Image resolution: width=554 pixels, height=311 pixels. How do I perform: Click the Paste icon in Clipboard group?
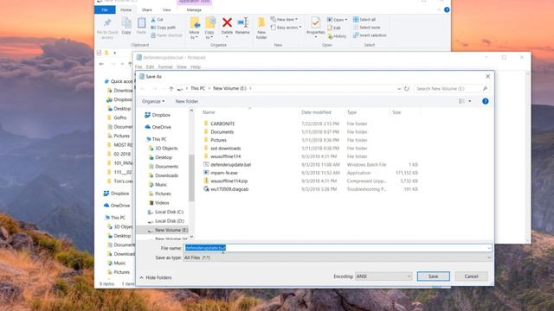(141, 23)
